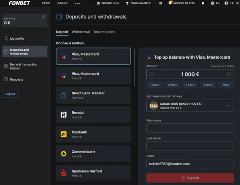Click My profile person icon

coord(6,38)
